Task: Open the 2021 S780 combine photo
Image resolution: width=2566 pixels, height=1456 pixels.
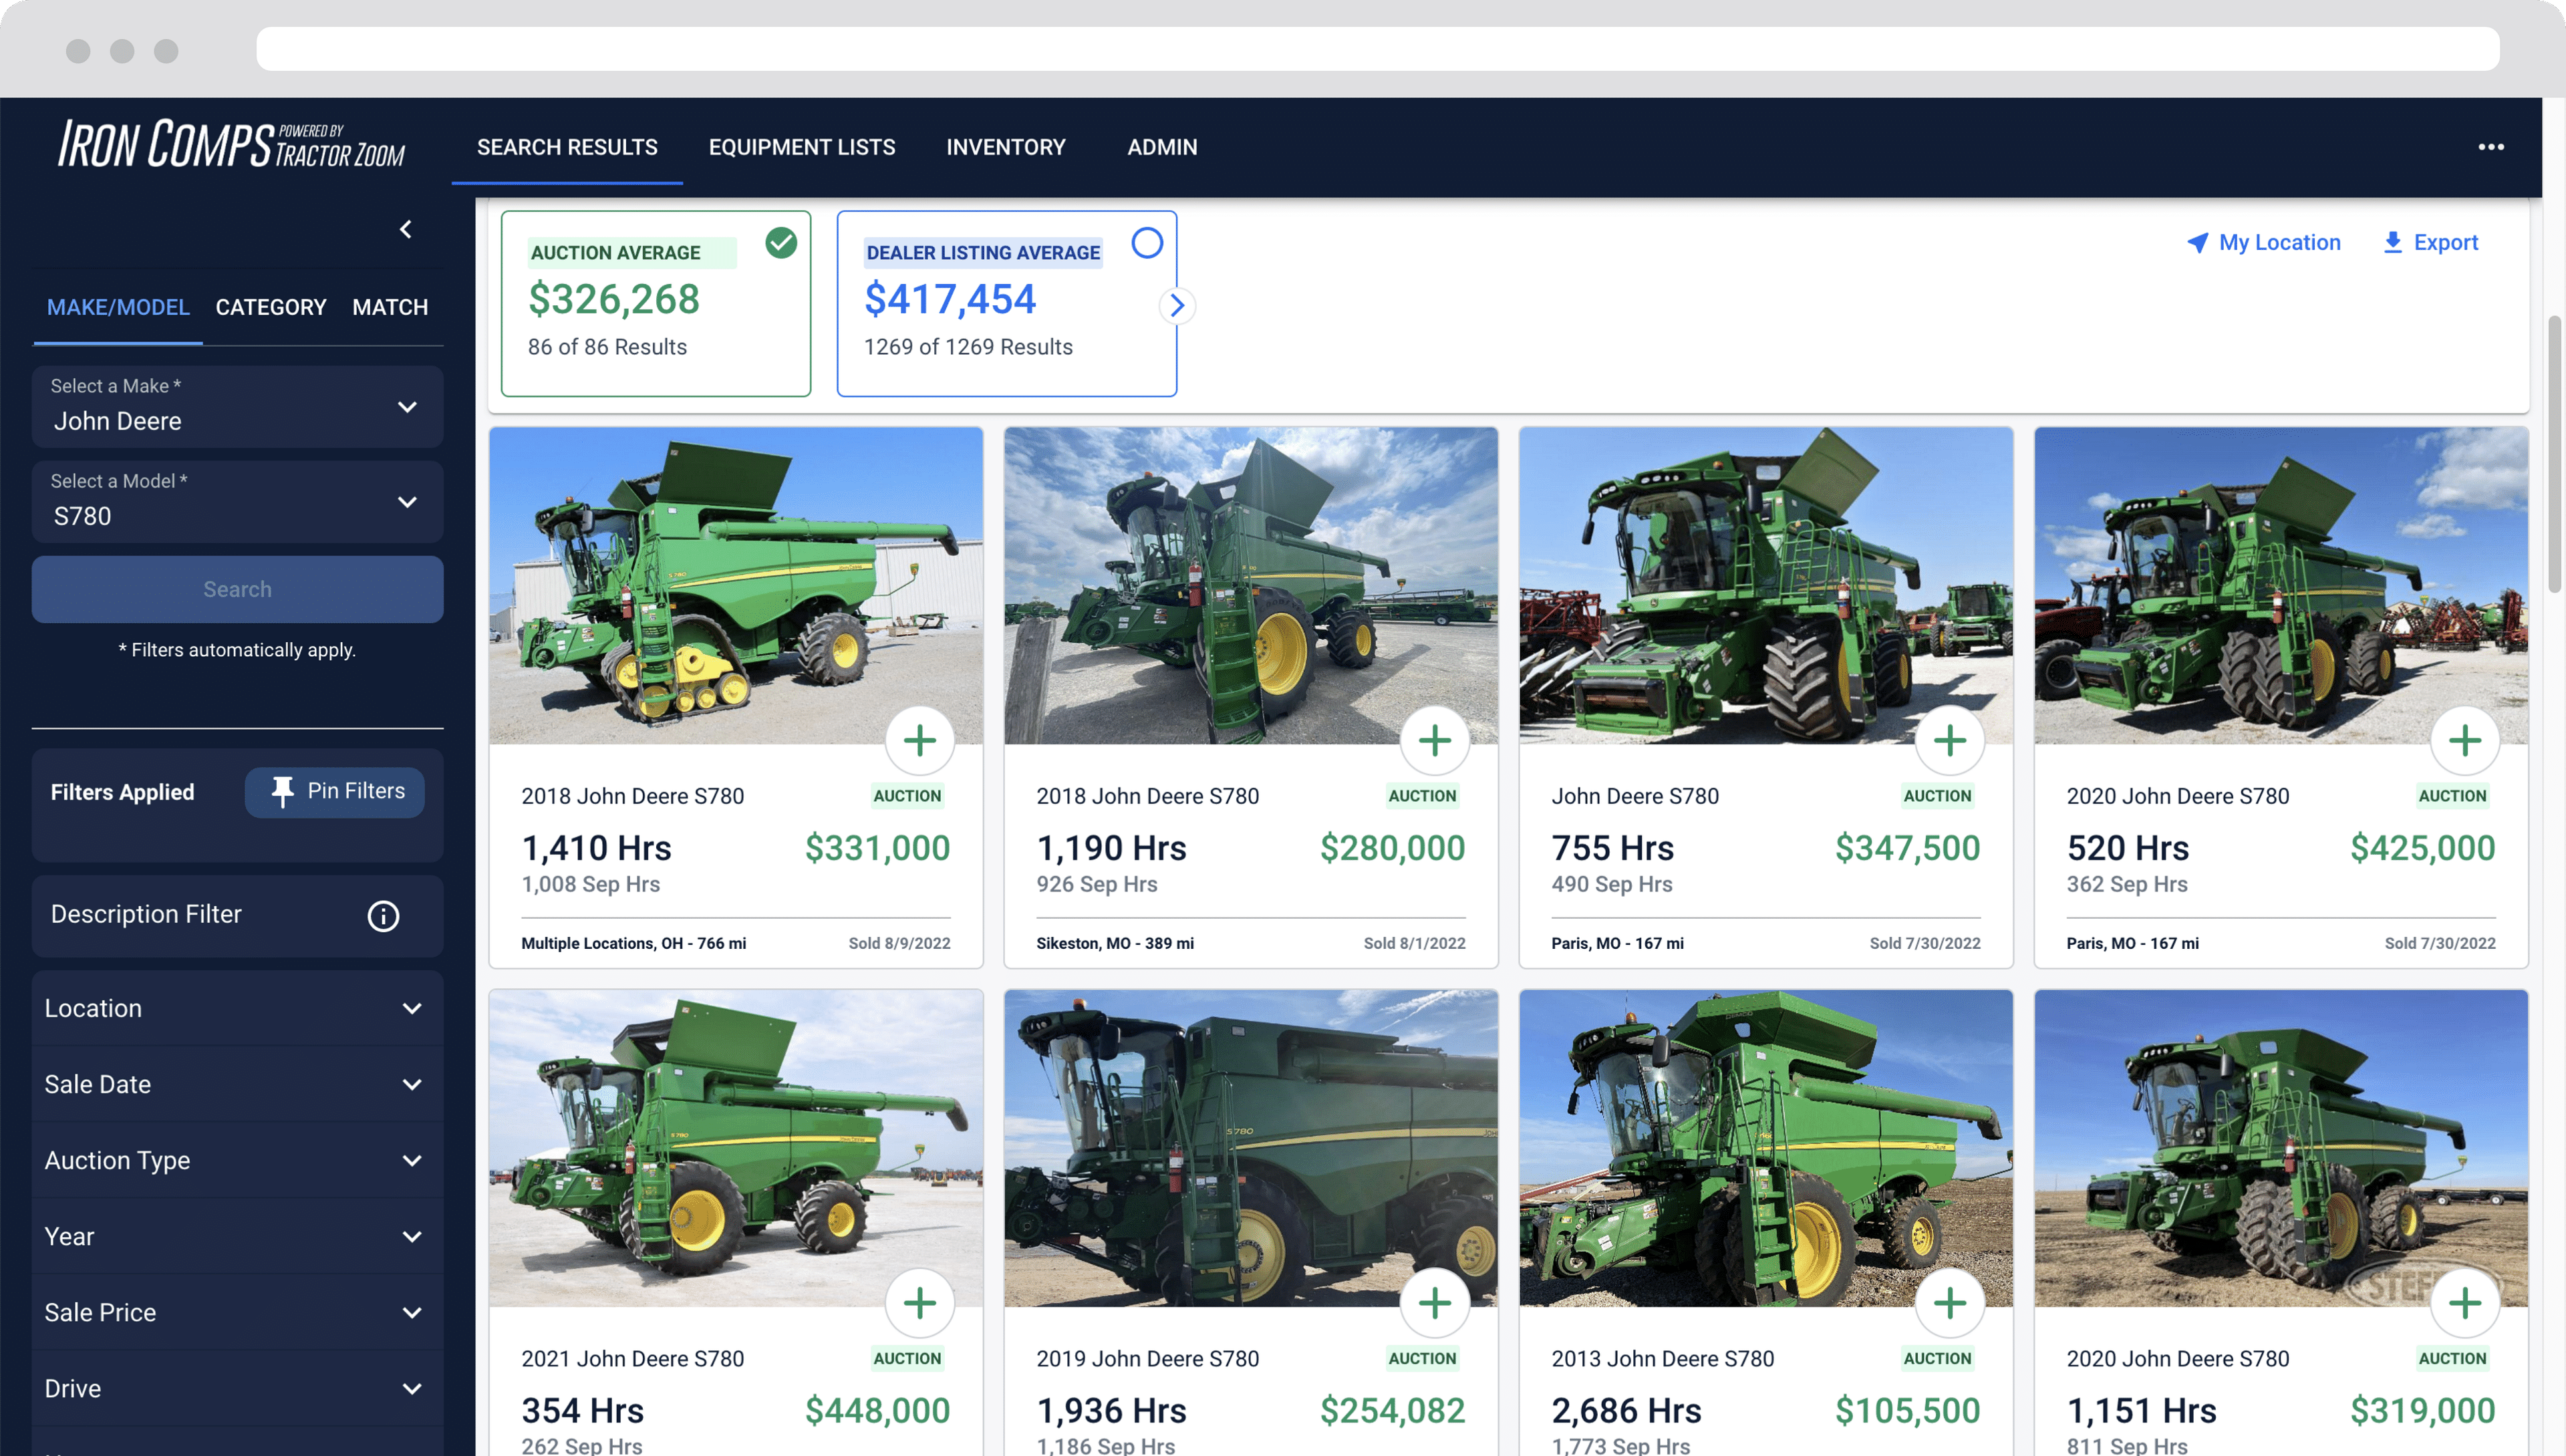Action: 735,1148
